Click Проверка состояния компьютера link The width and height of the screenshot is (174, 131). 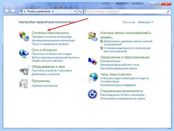click(52, 37)
